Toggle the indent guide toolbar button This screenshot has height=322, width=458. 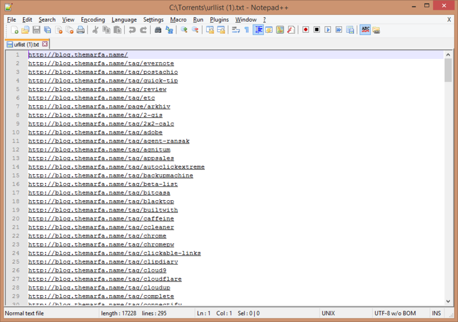258,30
